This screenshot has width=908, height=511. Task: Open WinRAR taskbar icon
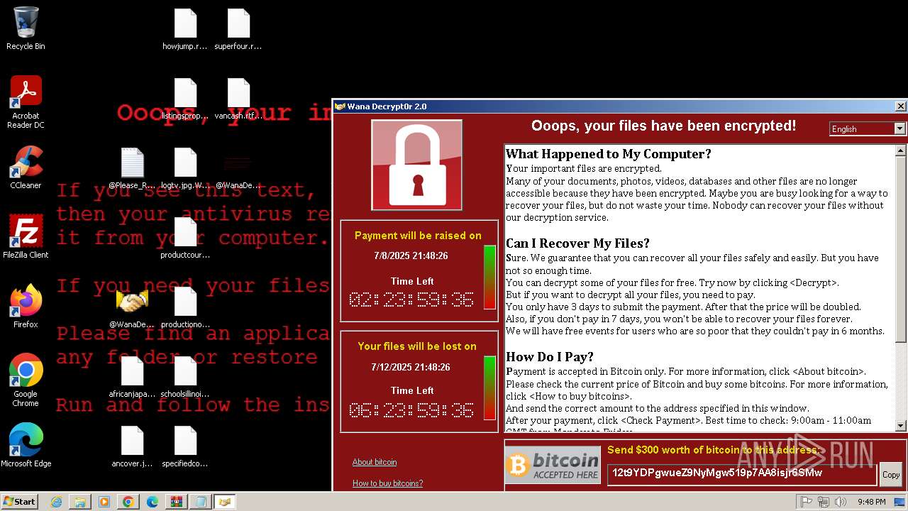tap(177, 502)
